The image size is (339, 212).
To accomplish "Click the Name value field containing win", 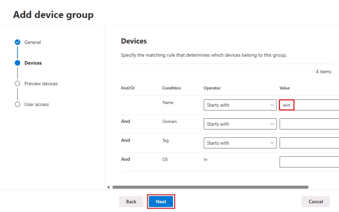I will [309, 105].
